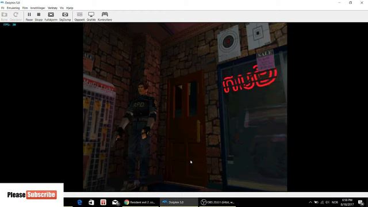The width and height of the screenshot is (368, 207).
Task: Open the red gift app on taskbar
Action: pyautogui.click(x=103, y=202)
